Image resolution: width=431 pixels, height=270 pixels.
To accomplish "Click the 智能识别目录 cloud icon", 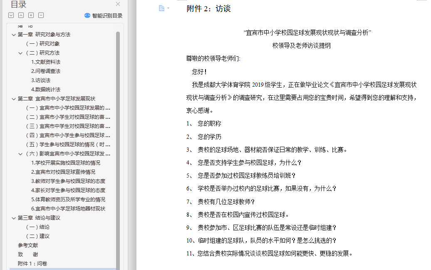I will click(x=87, y=15).
